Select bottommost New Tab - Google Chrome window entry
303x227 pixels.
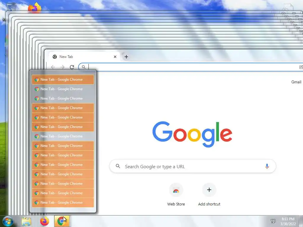63,202
